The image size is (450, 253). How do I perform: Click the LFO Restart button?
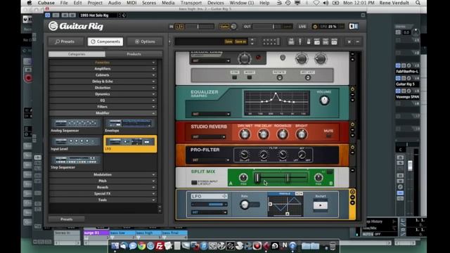321,205
